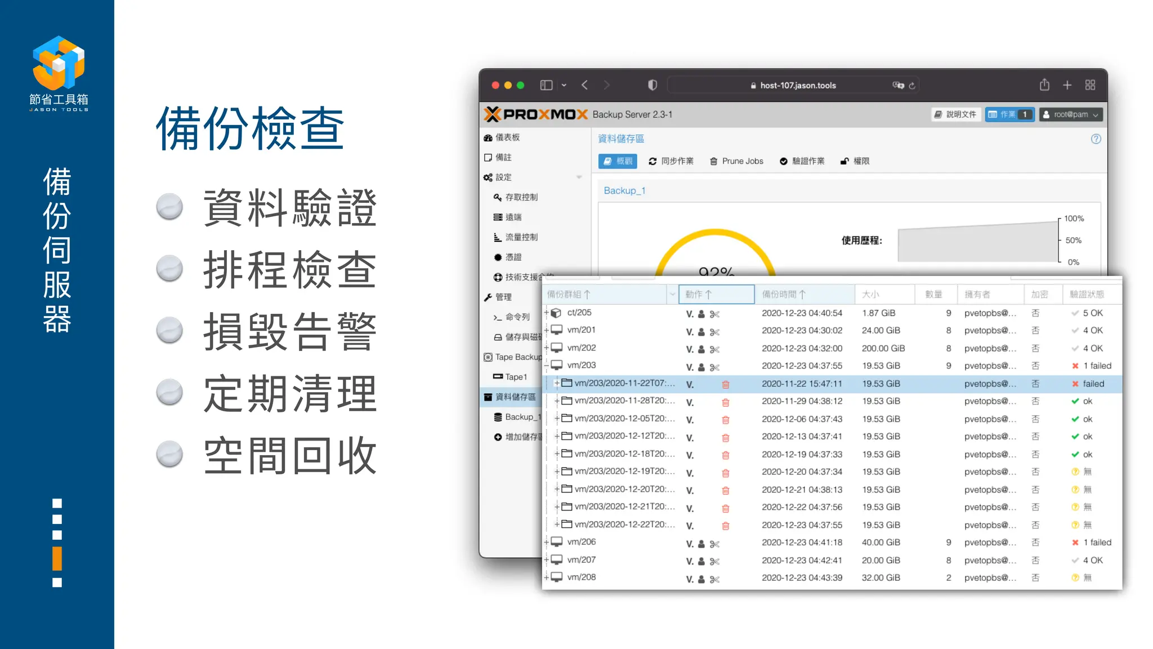Click the verify V. icon for vm/202
The image size is (1153, 649).
pyautogui.click(x=690, y=349)
